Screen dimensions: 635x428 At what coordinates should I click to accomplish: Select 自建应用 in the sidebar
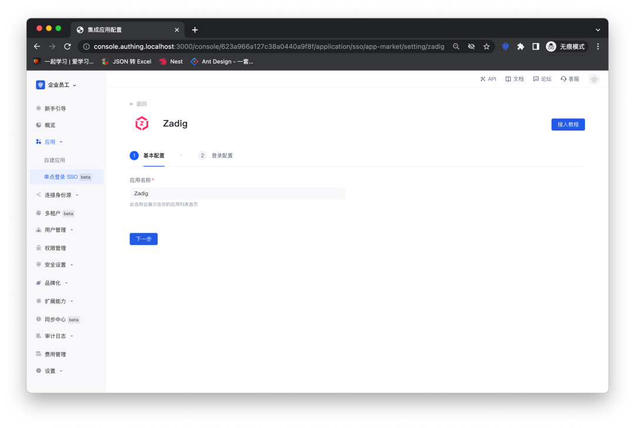coord(55,160)
